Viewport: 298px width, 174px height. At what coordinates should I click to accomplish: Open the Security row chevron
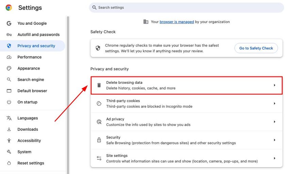tap(275, 140)
